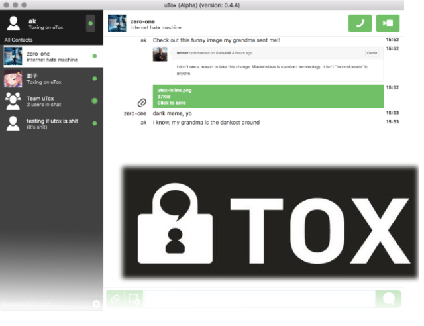Focus the message text input field
Screen dimensions: 424x326
(x=260, y=299)
